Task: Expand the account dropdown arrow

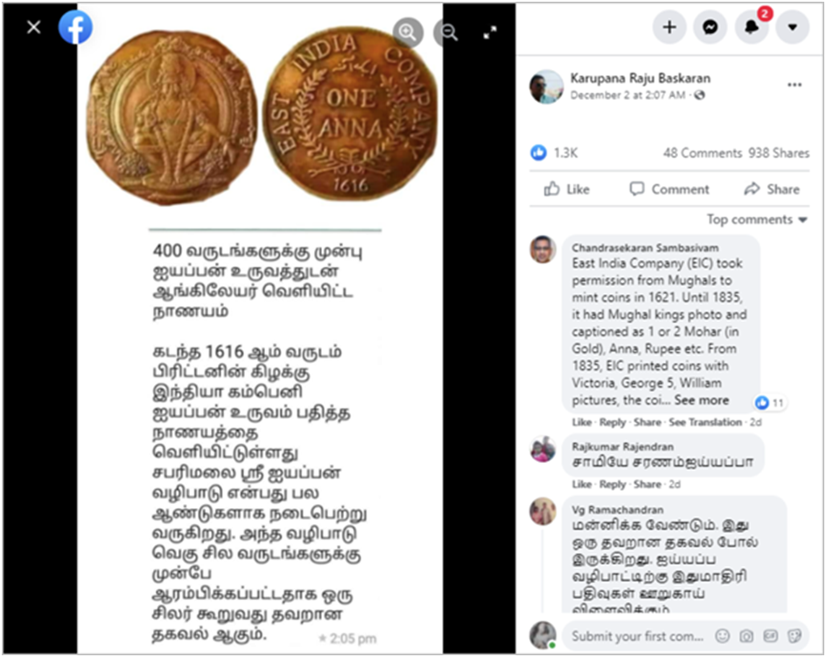Action: tap(792, 27)
